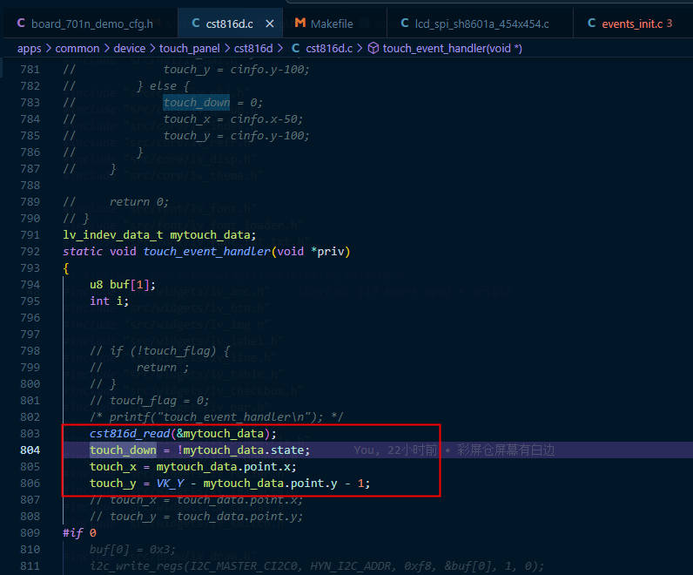Image resolution: width=693 pixels, height=575 pixels.
Task: Click the C file icon on board_701n_demo_cfg.h tab
Action: pyautogui.click(x=21, y=23)
